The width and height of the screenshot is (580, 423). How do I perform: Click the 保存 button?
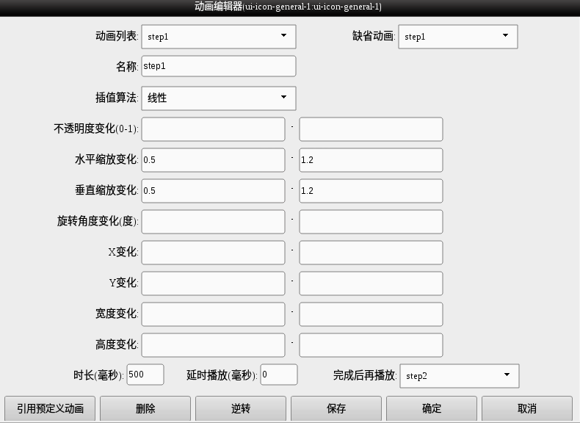pyautogui.click(x=336, y=408)
